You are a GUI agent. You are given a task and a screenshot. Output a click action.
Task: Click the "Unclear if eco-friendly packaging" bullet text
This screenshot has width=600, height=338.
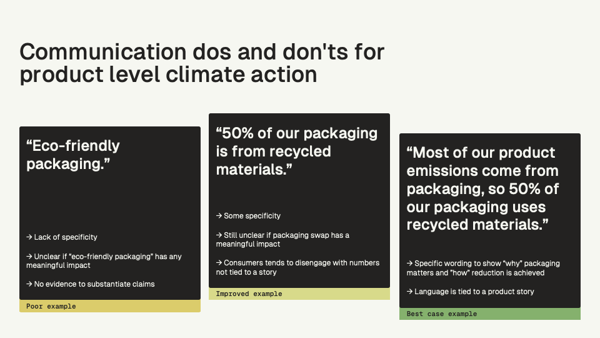[104, 261]
